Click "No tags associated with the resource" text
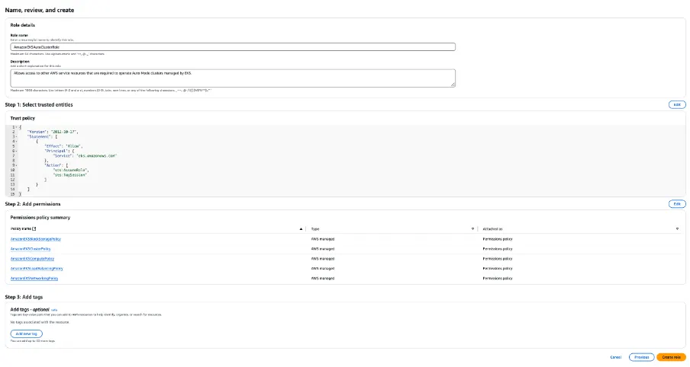Screen dimensions: 690x367 point(40,322)
